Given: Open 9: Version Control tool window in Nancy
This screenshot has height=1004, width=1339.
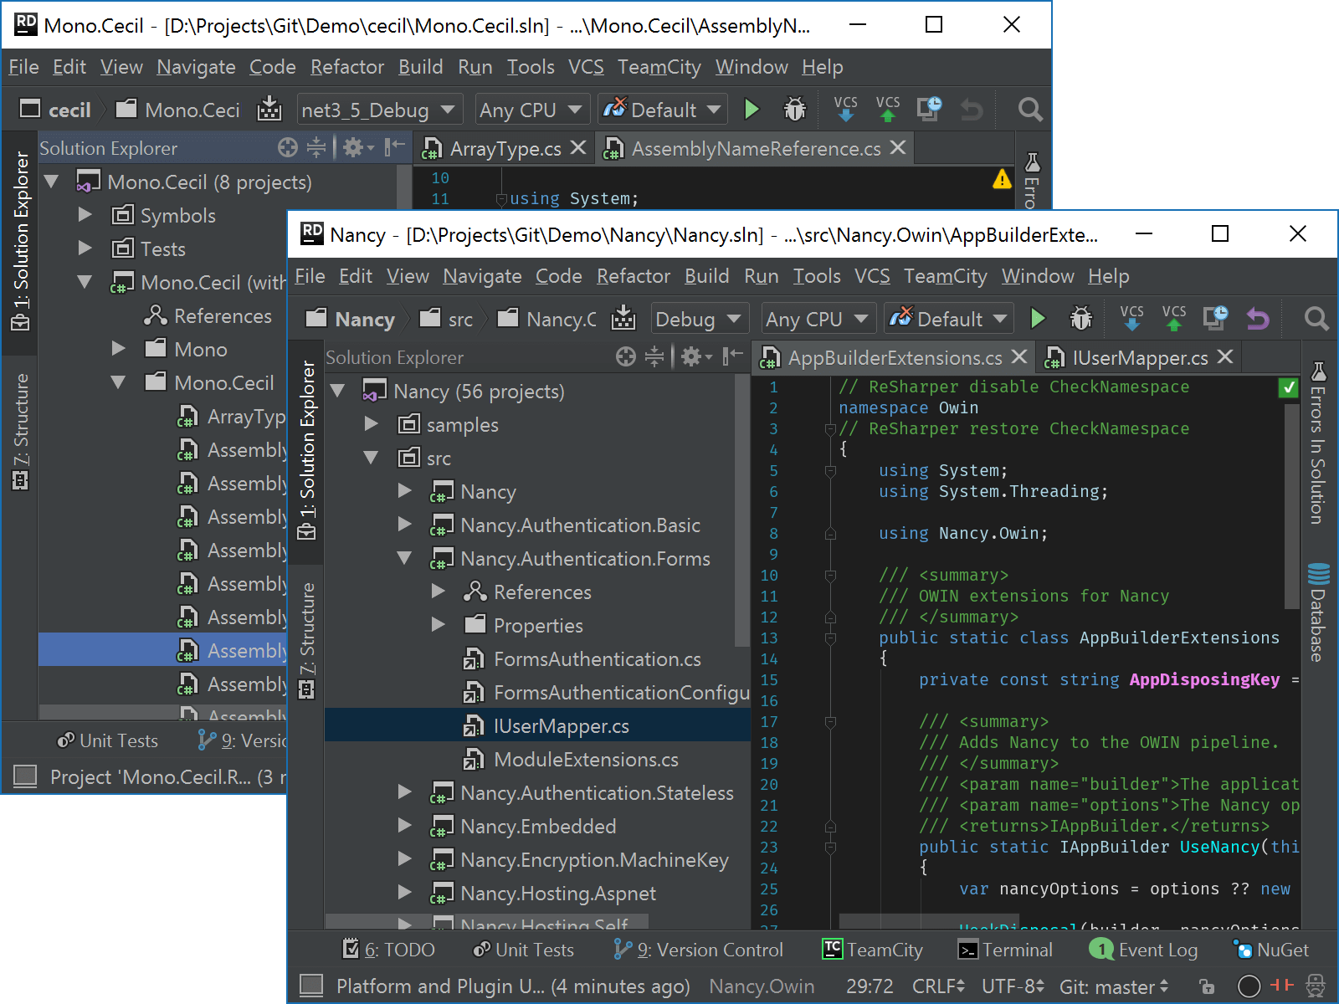Looking at the screenshot, I should pyautogui.click(x=699, y=950).
